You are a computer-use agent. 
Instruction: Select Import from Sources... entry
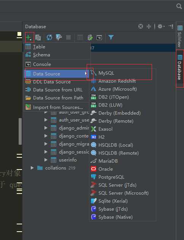click(57, 107)
